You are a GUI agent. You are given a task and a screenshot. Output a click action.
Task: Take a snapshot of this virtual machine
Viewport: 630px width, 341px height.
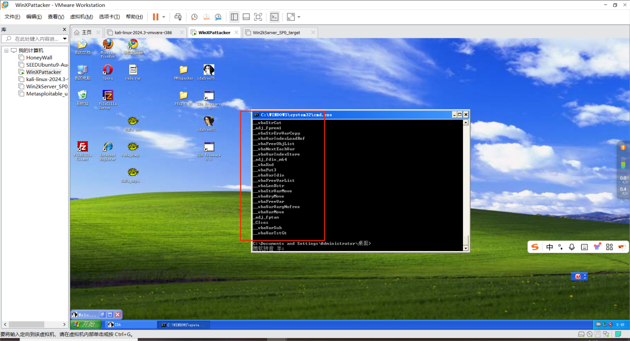coord(194,17)
